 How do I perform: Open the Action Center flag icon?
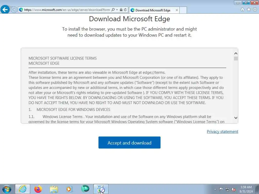tap(221, 189)
